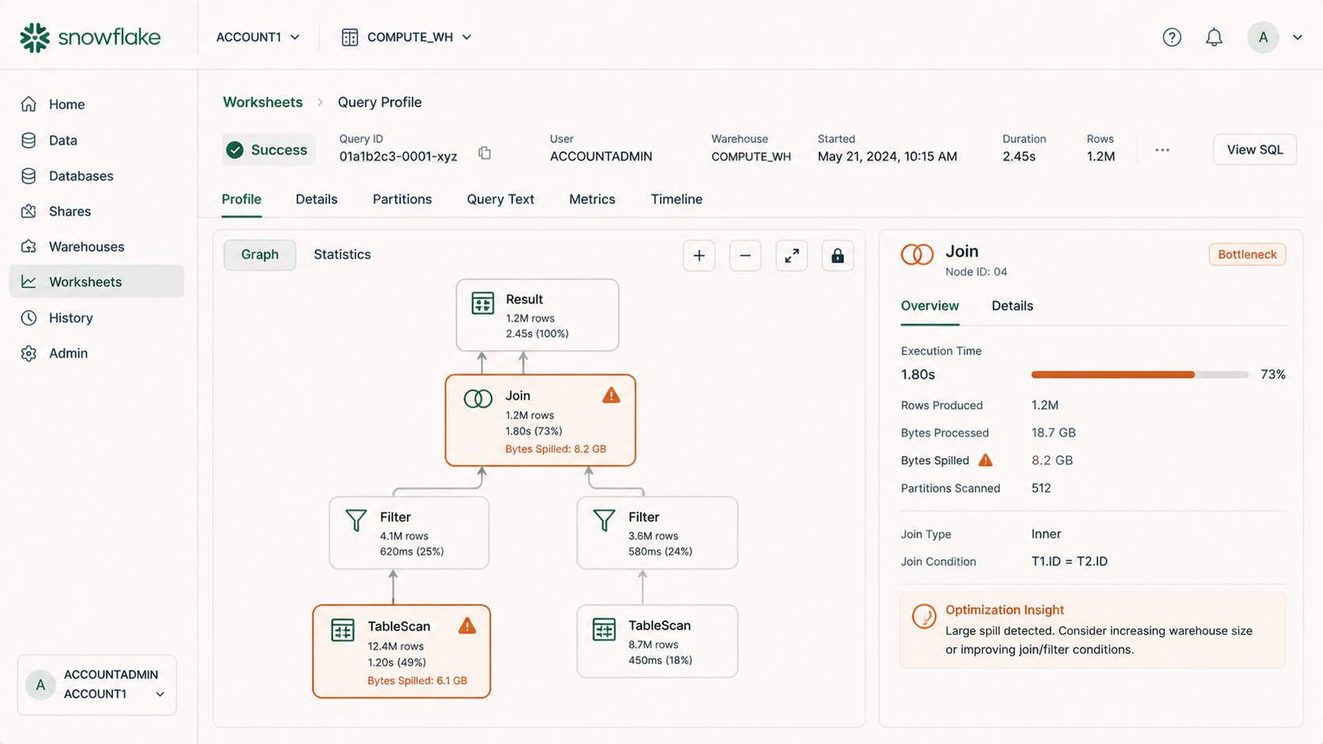Click the Join node warning triangle
Viewport: 1323px width, 744px height.
(611, 395)
